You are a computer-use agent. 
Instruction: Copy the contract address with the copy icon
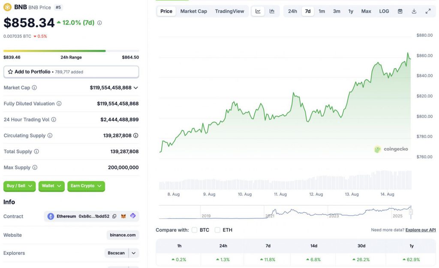point(114,216)
